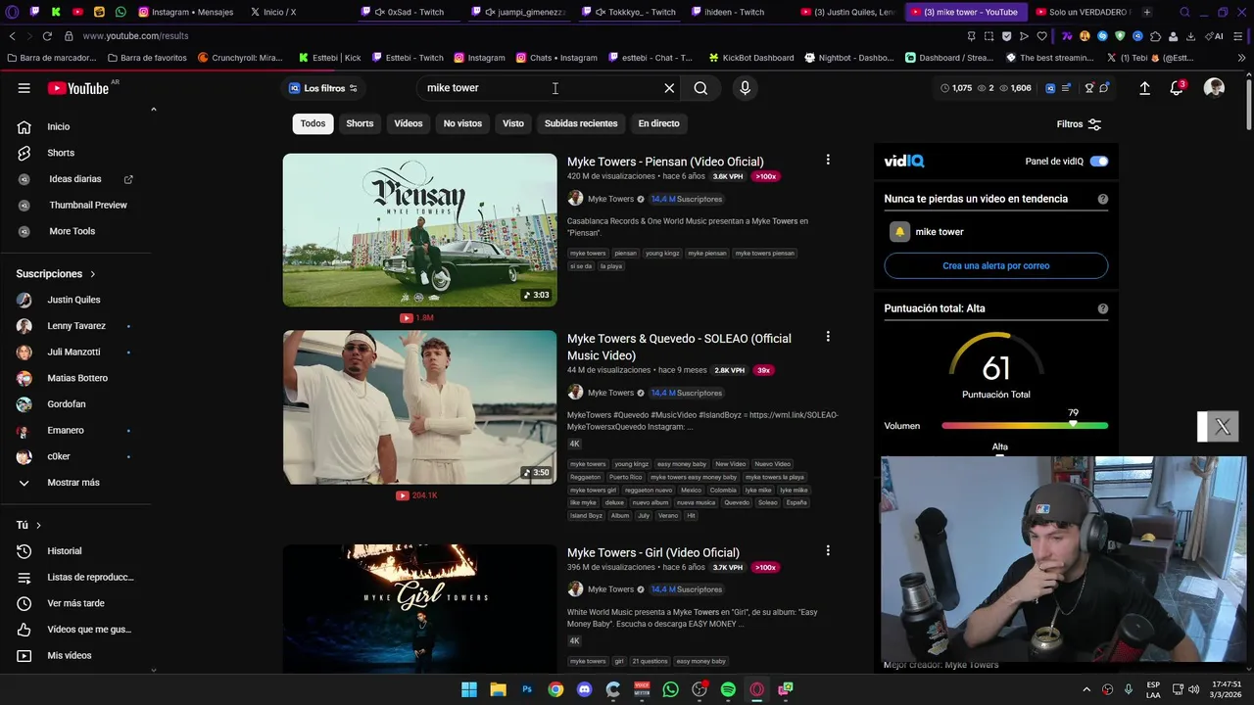
Task: Click Crea una alerta por correo
Action: [x=995, y=265]
